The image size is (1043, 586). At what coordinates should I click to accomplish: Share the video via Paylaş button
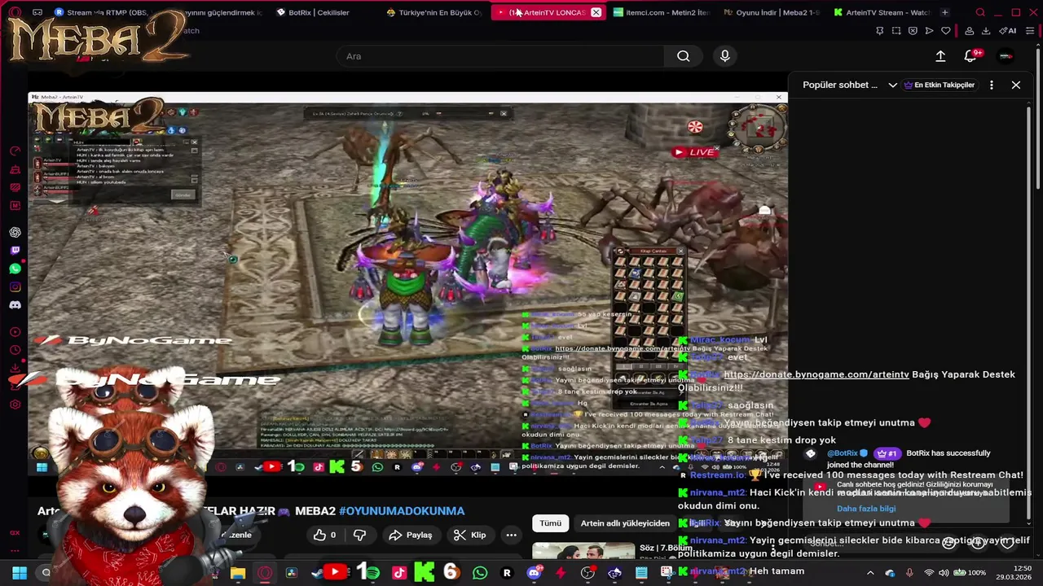pos(411,535)
